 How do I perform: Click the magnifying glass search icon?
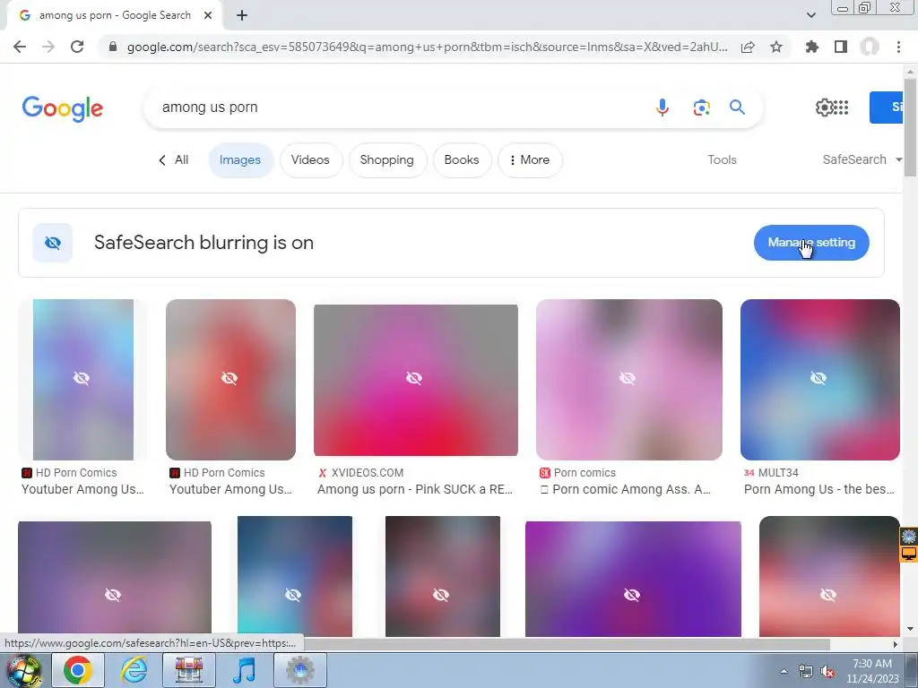coord(737,107)
